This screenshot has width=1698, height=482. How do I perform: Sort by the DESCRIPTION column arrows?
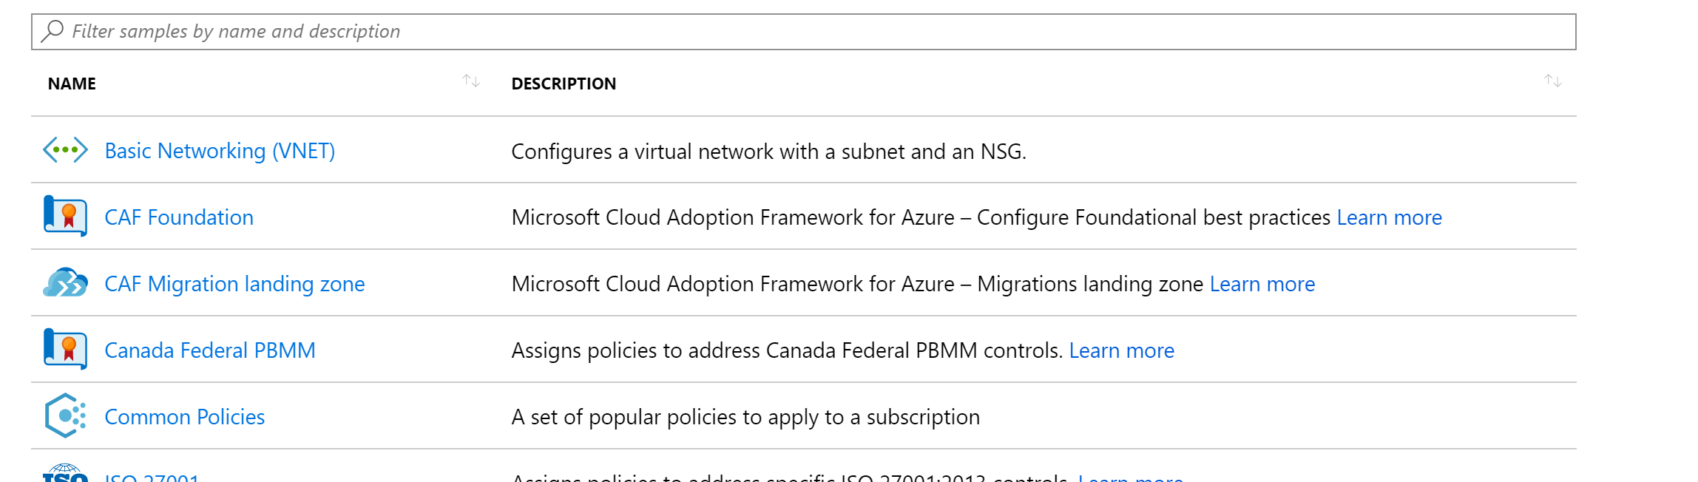click(1552, 81)
